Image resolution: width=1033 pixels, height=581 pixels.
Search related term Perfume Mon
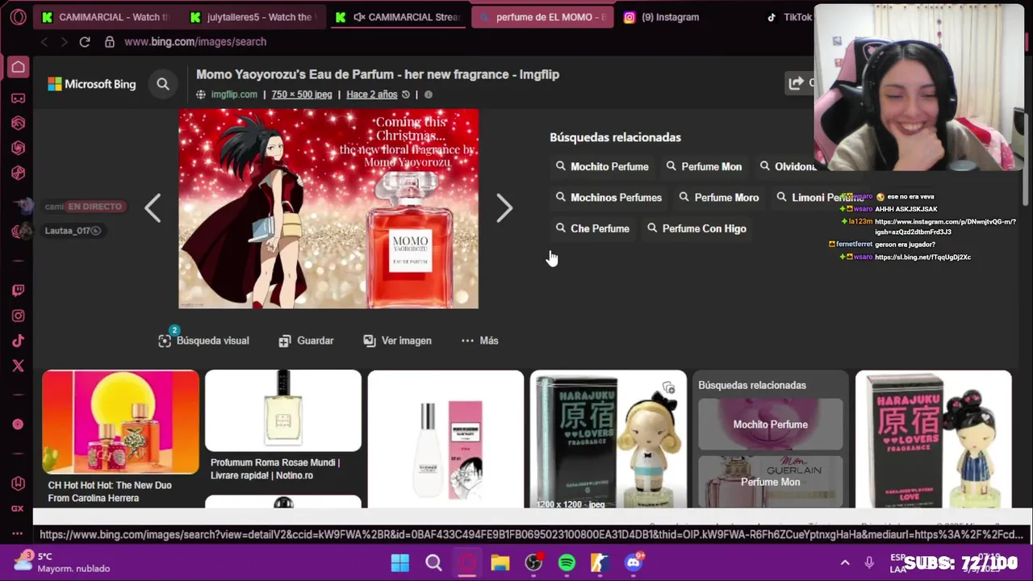704,166
